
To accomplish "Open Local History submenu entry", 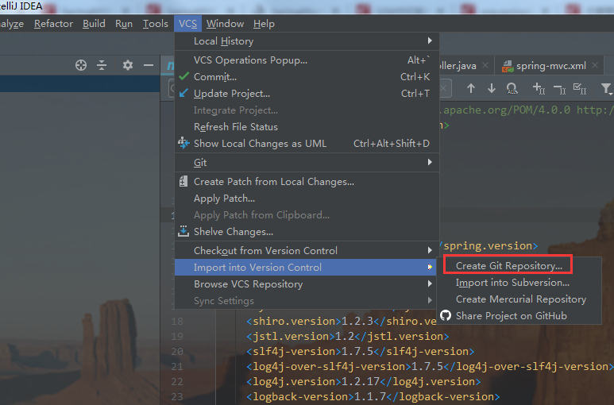I will tap(307, 41).
